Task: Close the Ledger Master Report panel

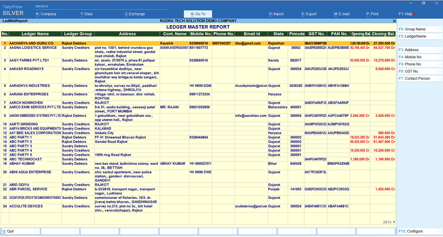Action: 394,21
